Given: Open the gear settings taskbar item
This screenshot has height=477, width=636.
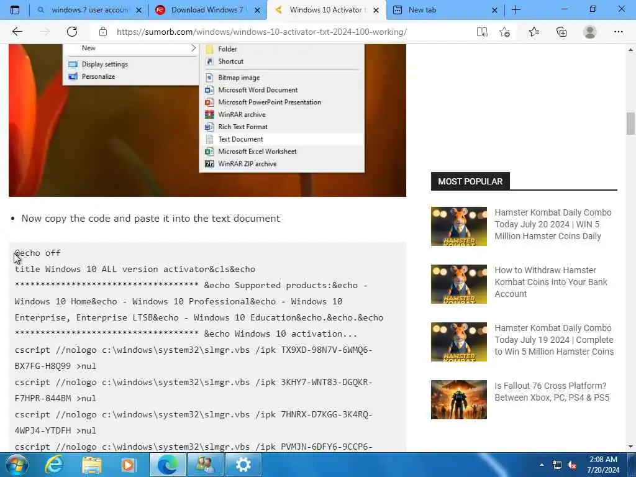Looking at the screenshot, I should click(x=243, y=465).
